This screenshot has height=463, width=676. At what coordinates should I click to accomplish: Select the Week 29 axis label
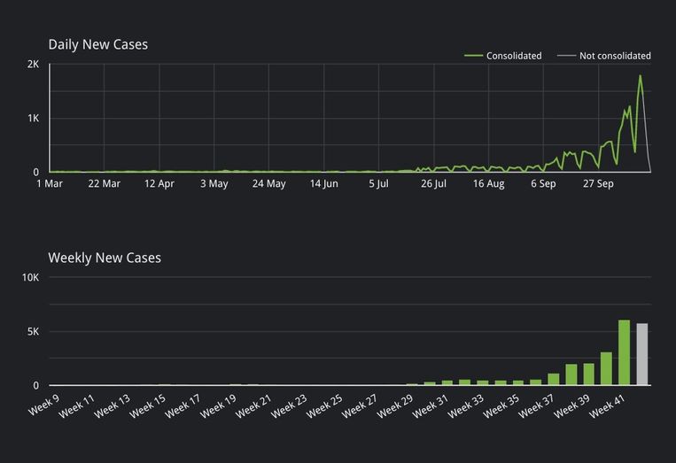(394, 406)
